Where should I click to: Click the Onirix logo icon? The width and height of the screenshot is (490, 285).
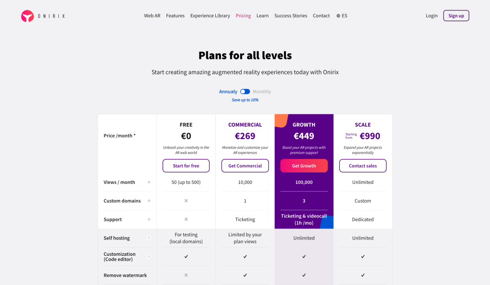(26, 15)
